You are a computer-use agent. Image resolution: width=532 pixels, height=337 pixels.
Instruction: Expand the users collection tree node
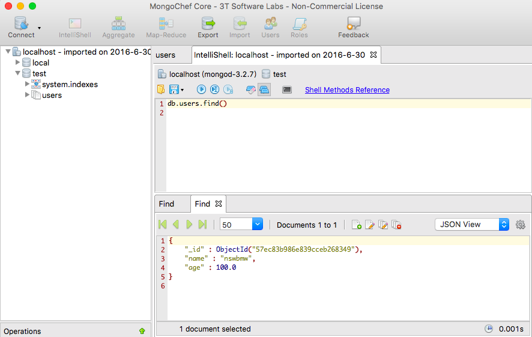click(28, 95)
